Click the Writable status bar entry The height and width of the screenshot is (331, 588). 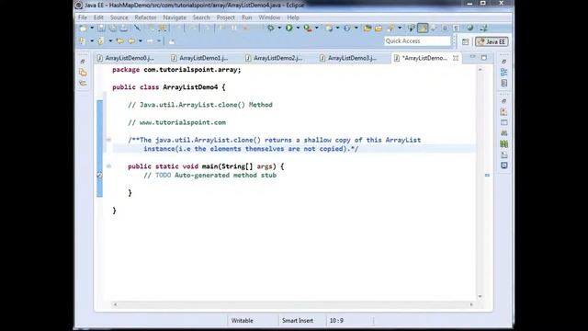pos(242,321)
